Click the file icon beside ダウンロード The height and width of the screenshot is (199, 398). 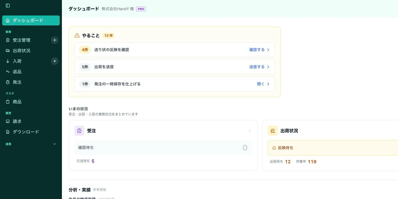8,132
